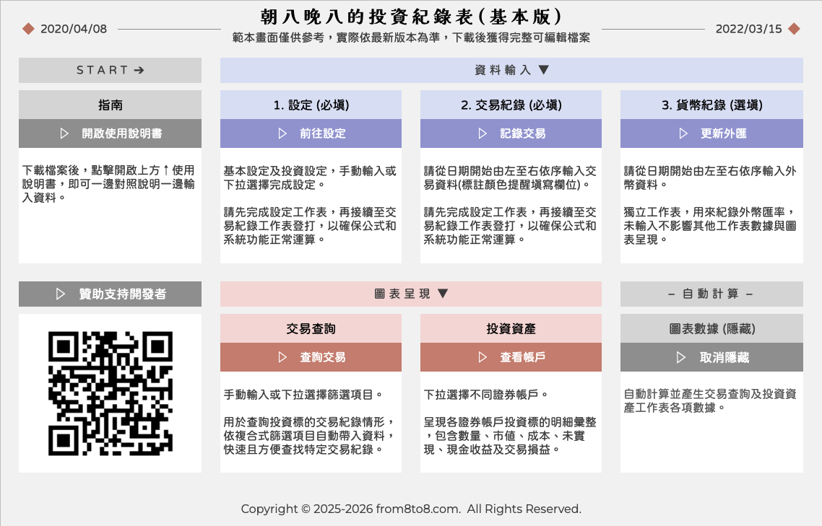Click the 查看帳戶 play icon

(x=483, y=356)
